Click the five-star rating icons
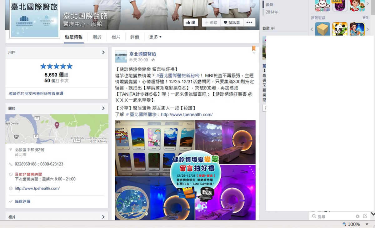This screenshot has height=228, width=375. pos(57,66)
